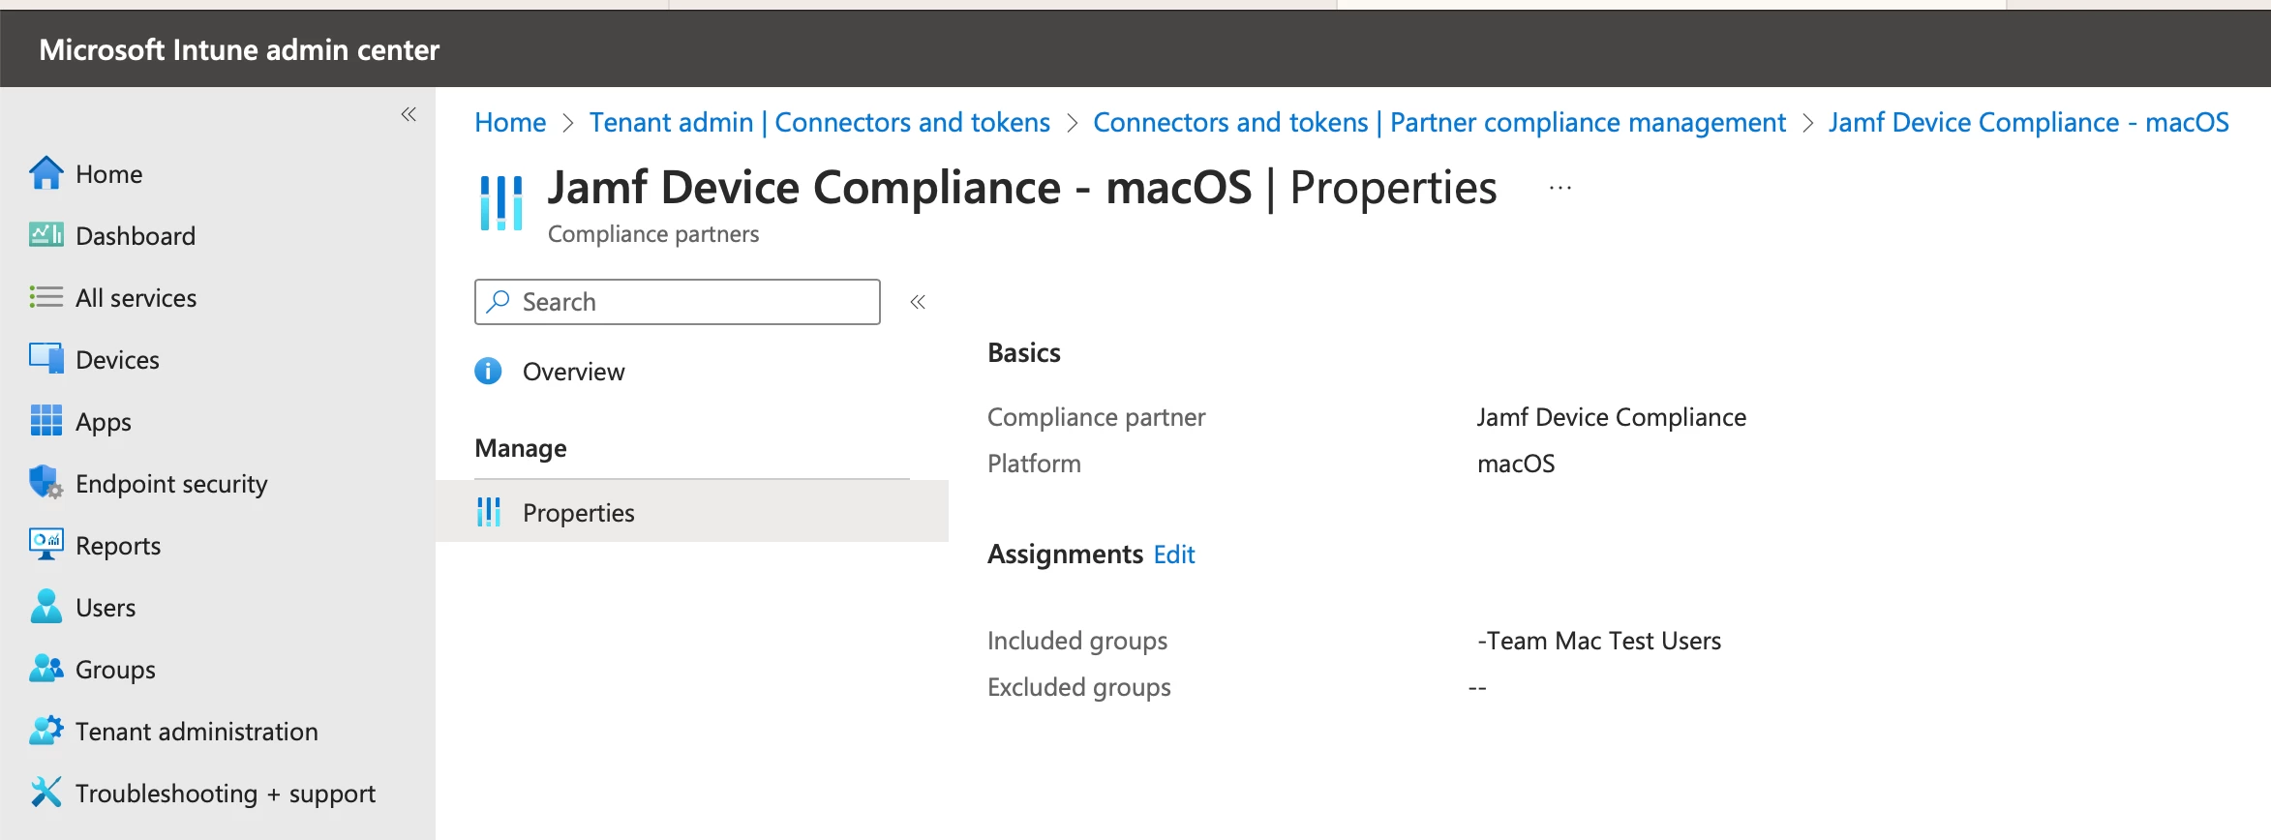Click the Dashboard chart icon

46,235
